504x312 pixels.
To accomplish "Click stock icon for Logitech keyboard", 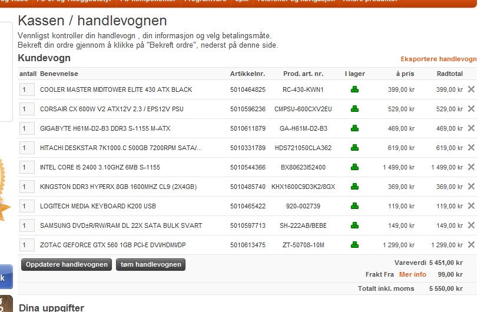I will click(354, 205).
